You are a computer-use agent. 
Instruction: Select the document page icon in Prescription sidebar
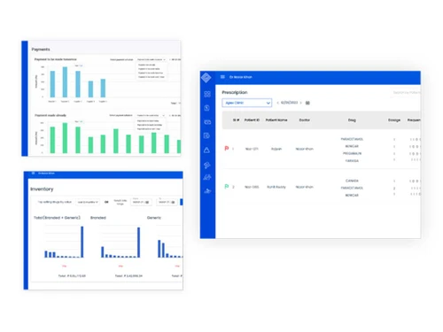[206, 135]
